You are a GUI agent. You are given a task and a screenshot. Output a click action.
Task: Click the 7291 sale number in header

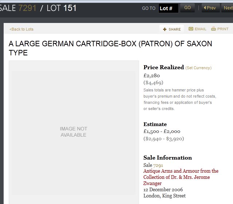pos(27,8)
